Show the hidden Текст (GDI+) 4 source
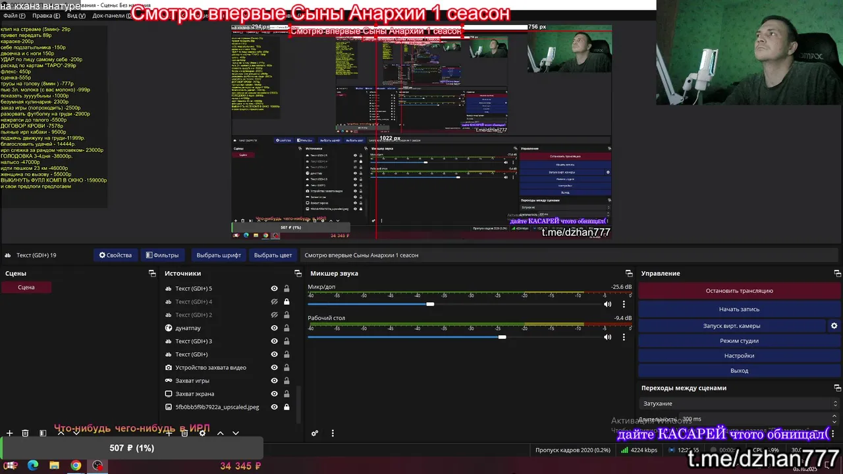Viewport: 843px width, 474px height. click(275, 302)
